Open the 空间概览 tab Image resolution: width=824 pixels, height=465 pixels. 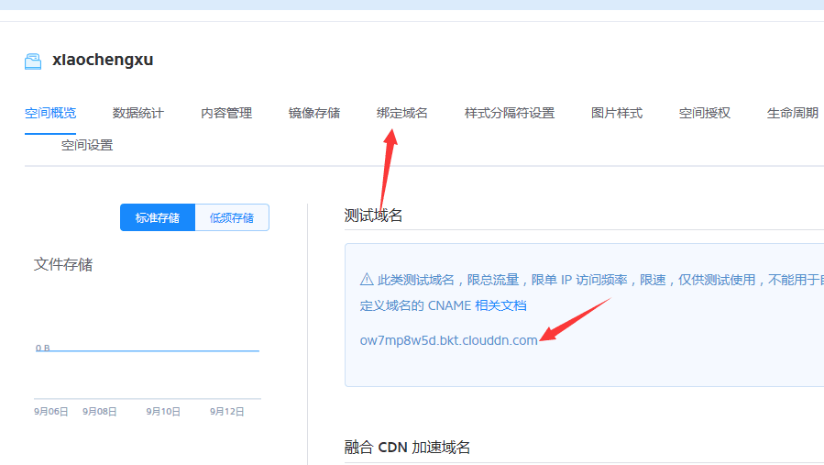[x=50, y=113]
